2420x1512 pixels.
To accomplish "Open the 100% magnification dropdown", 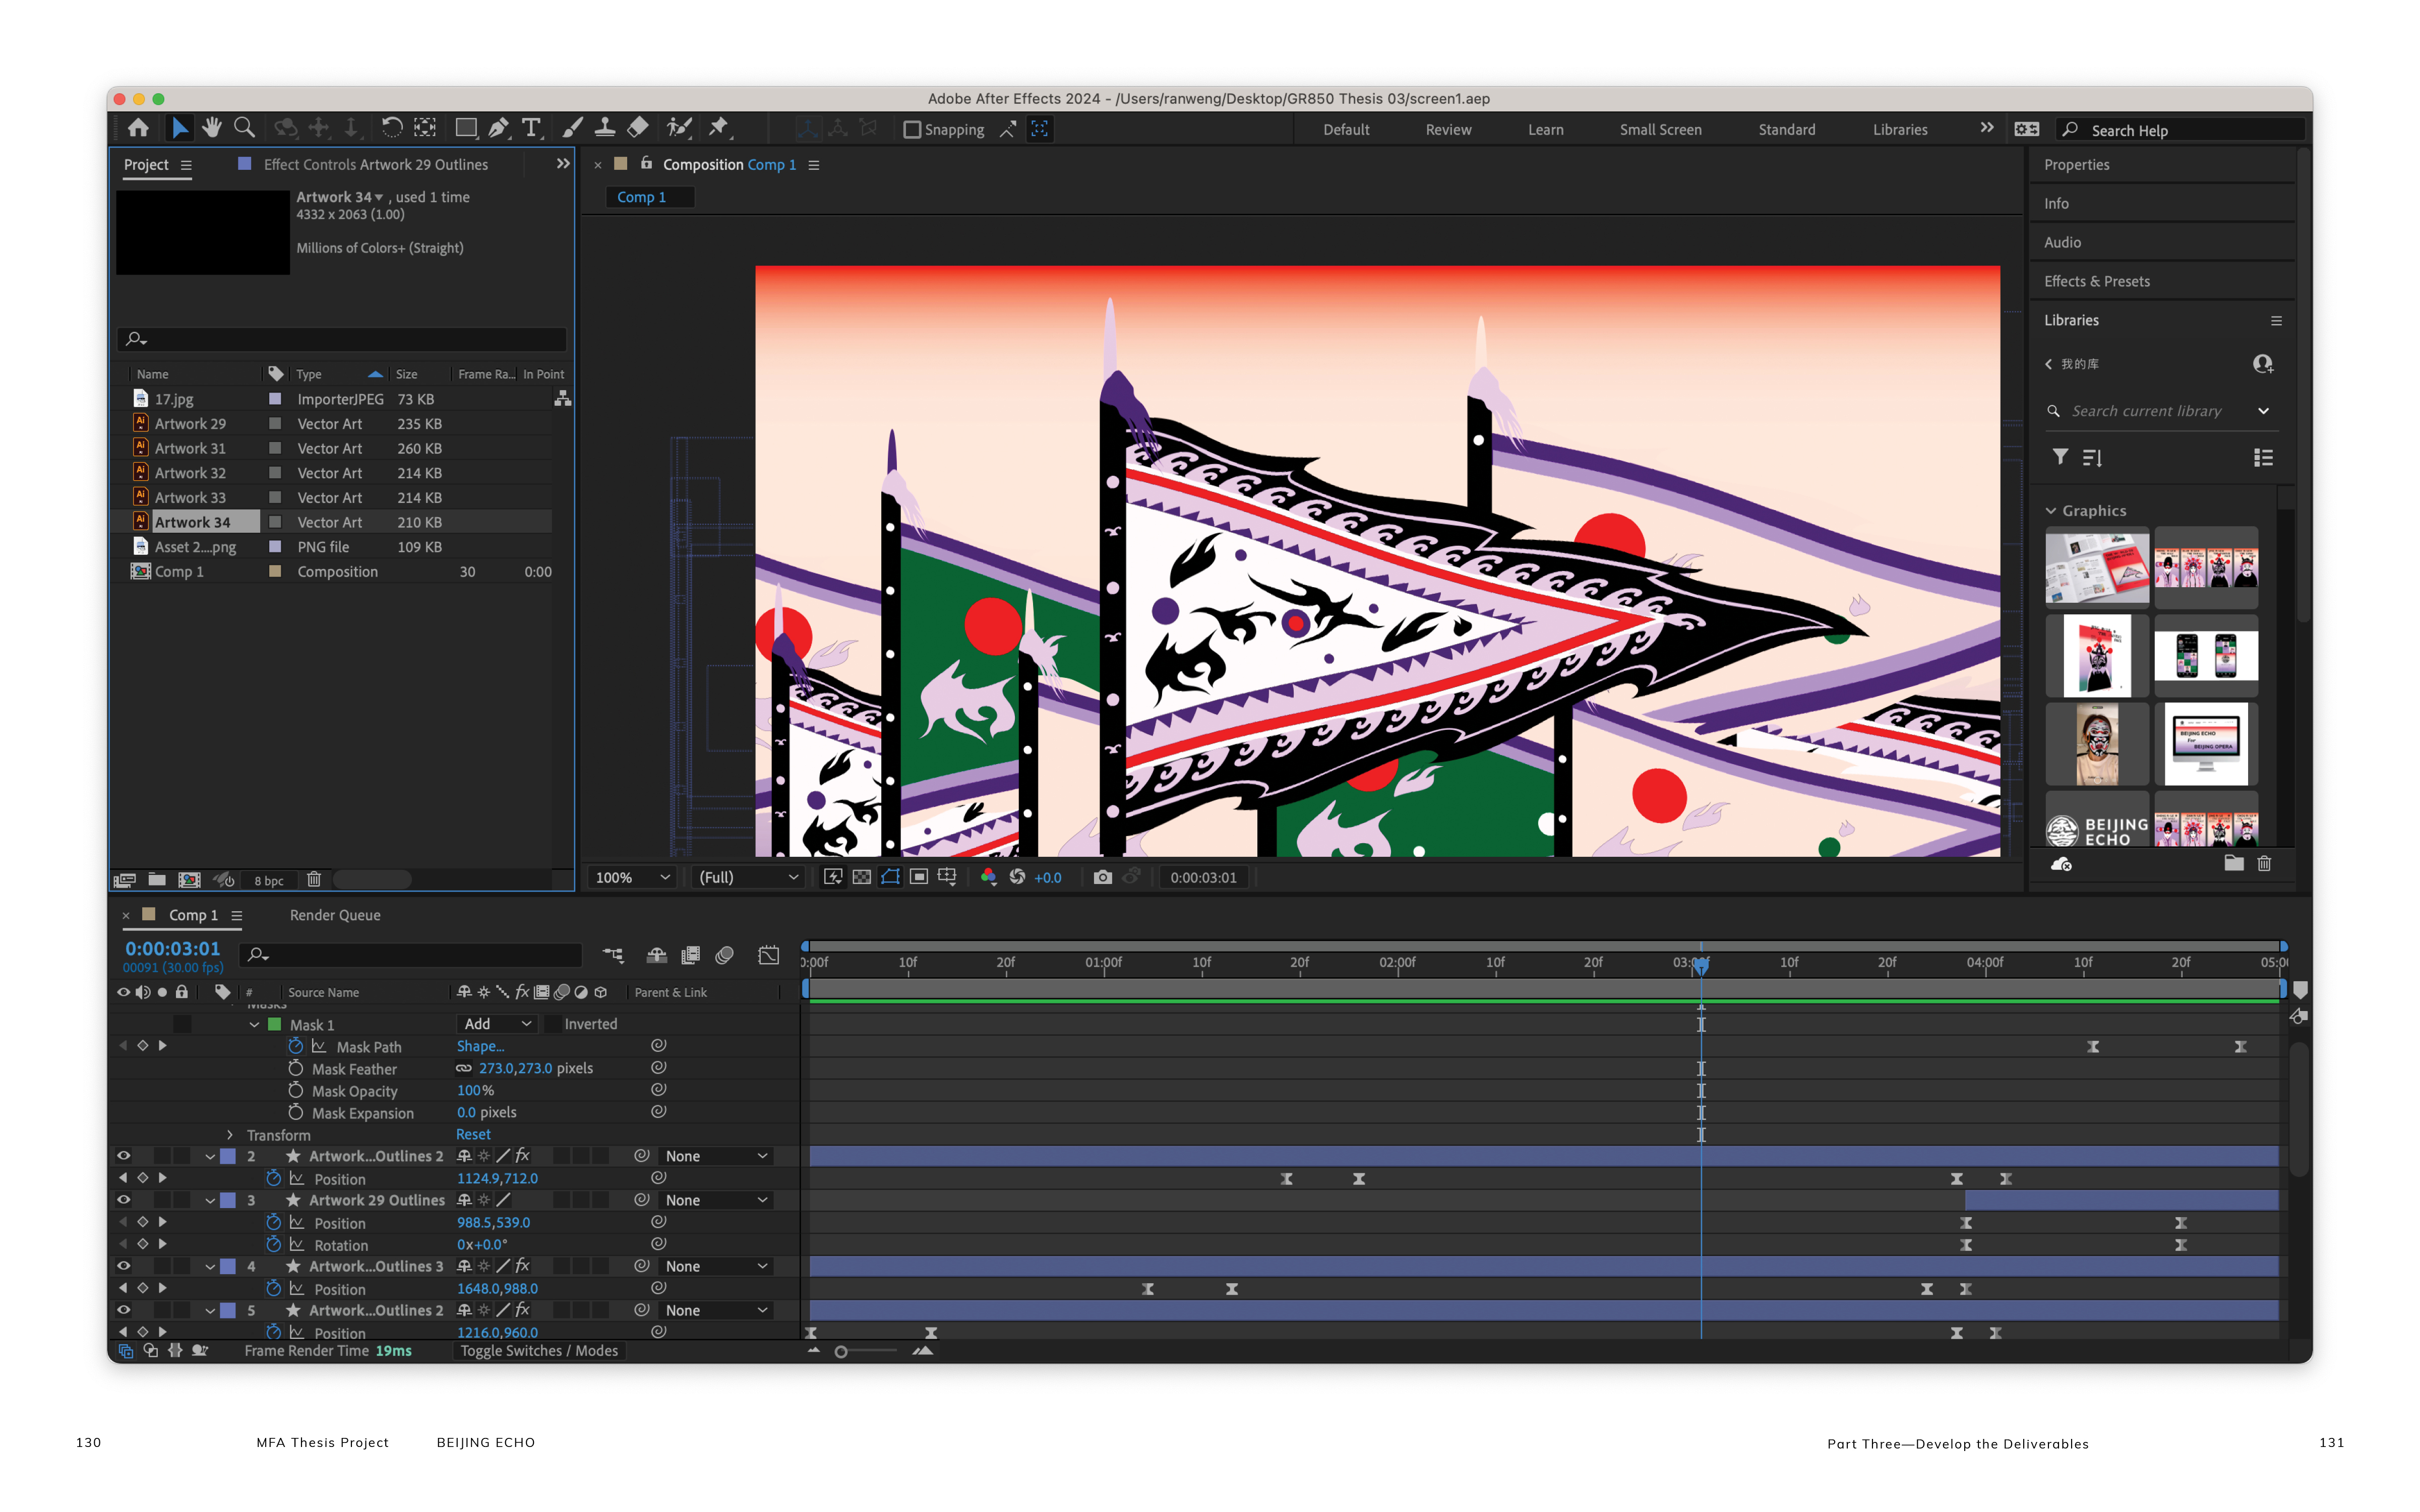I will coord(632,877).
